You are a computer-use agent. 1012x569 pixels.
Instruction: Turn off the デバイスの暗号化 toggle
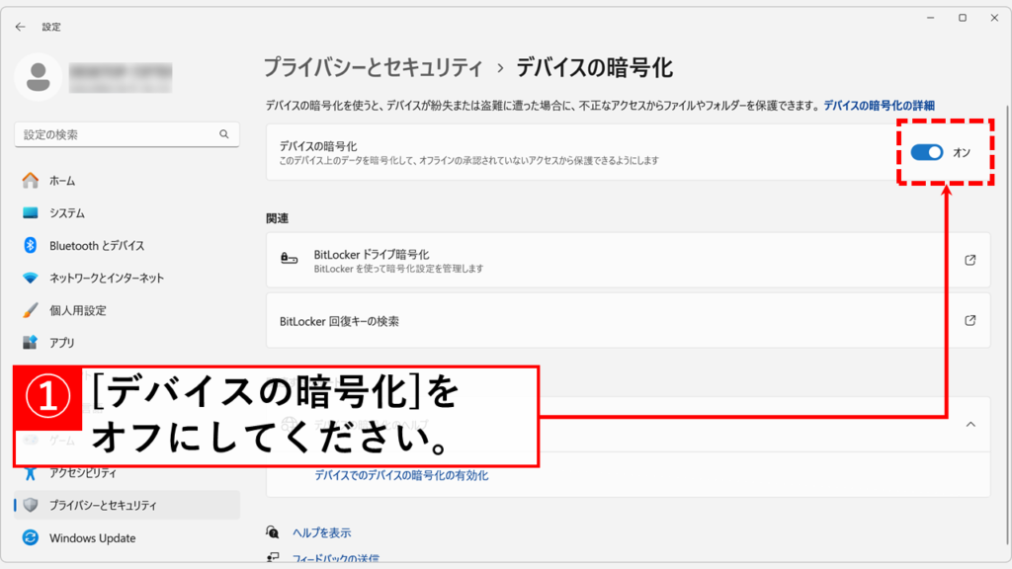click(x=927, y=152)
